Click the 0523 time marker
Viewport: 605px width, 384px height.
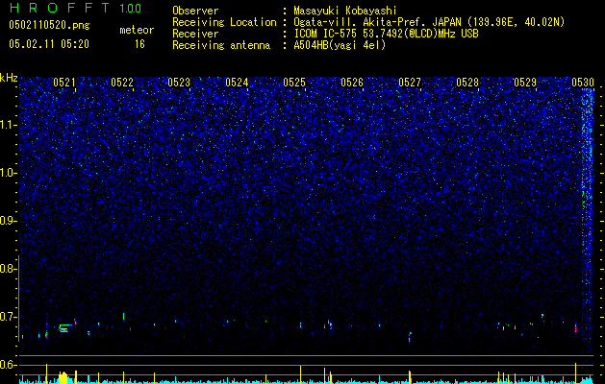[x=179, y=83]
